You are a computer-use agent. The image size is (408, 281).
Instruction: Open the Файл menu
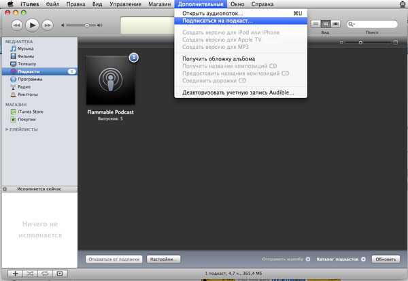[x=52, y=4]
